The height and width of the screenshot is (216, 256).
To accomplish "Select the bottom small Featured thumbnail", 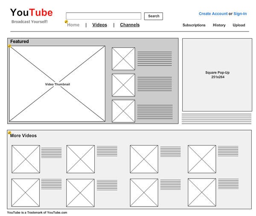I will pyautogui.click(x=123, y=111).
